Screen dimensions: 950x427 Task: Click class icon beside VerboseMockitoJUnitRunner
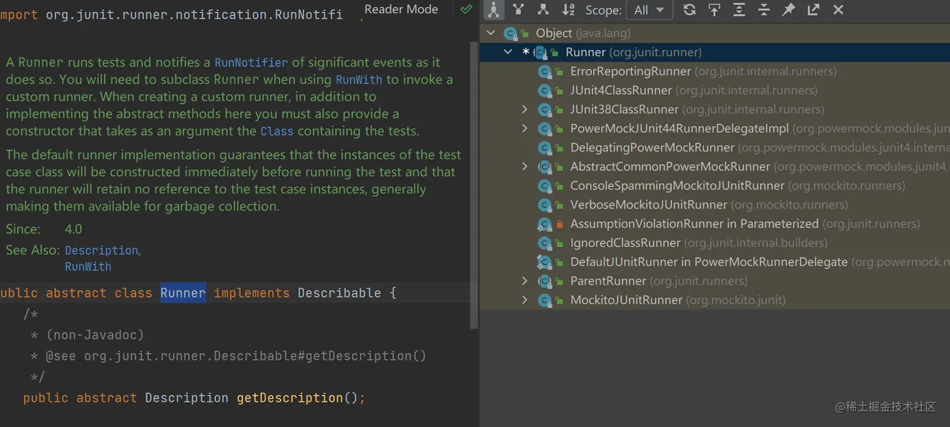[x=545, y=205]
